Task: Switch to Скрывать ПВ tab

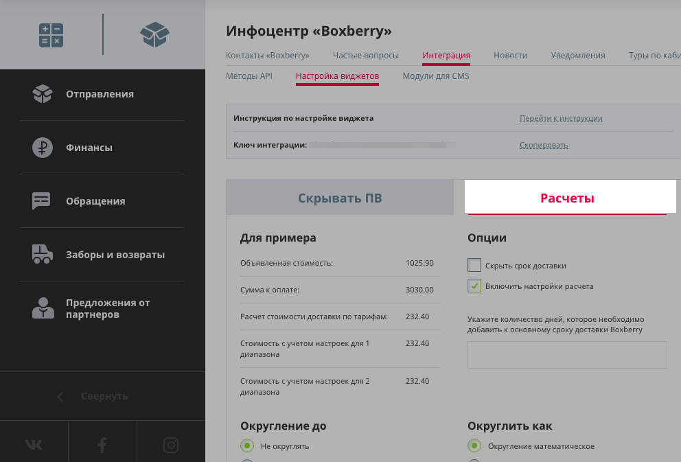Action: 340,198
